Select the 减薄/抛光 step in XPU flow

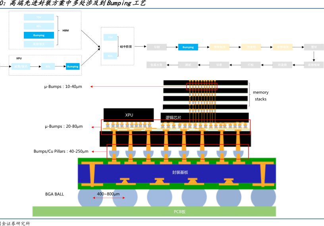click(x=20, y=66)
